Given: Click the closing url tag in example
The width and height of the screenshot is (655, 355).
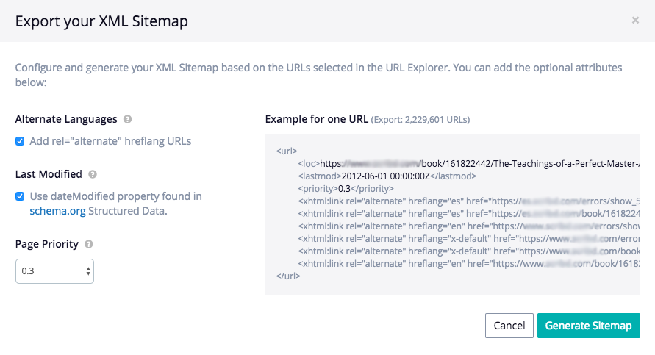Looking at the screenshot, I should coord(288,276).
